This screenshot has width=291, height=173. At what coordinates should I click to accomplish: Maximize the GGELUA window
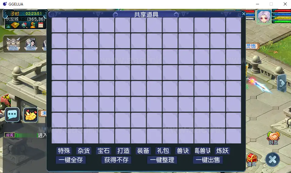271,4
